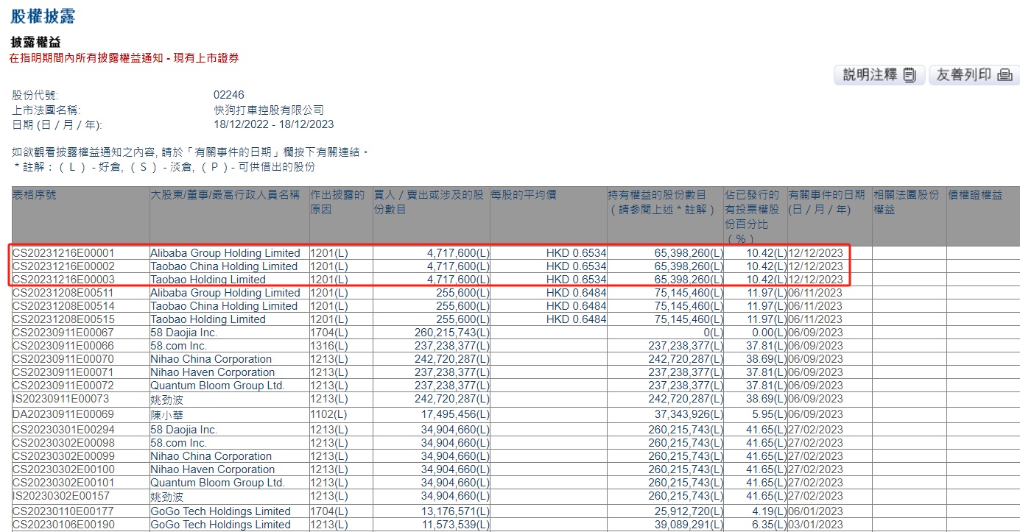
Task: Select form serial CS20231208E00511
Action: click(x=64, y=293)
